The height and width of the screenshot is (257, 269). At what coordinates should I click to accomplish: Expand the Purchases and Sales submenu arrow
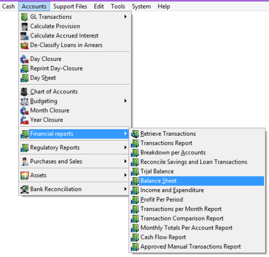[x=126, y=161]
